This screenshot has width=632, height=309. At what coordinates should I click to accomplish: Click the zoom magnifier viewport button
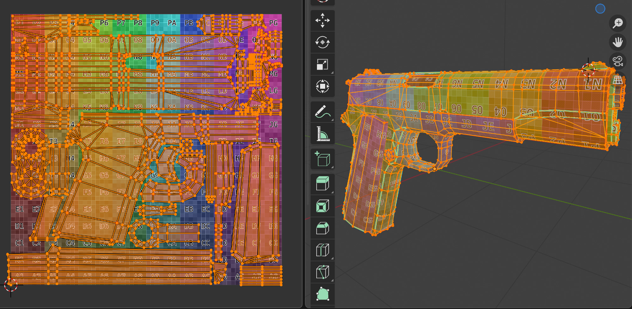[617, 23]
